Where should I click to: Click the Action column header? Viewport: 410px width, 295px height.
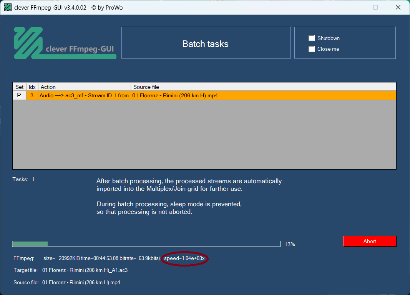point(85,87)
